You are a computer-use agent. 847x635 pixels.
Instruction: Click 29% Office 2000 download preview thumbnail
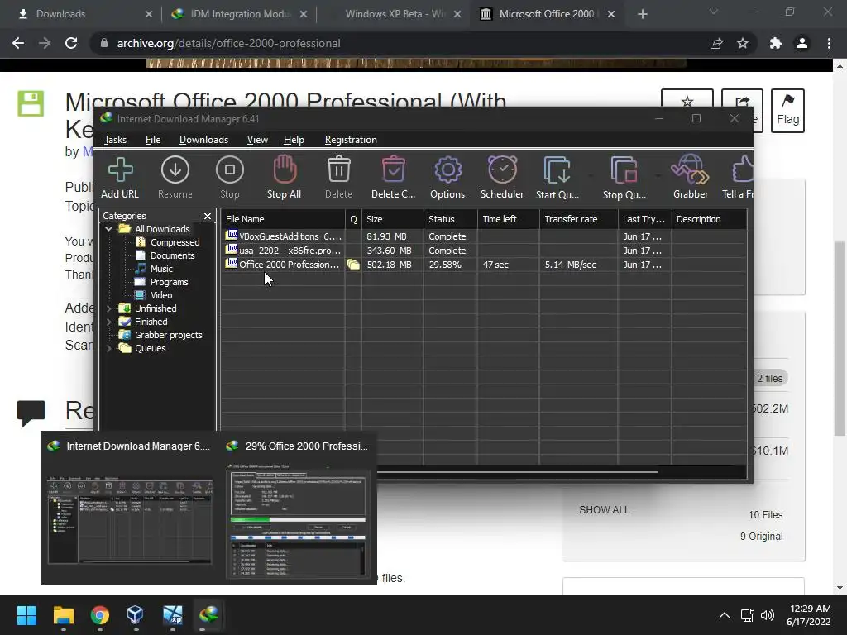(299, 508)
